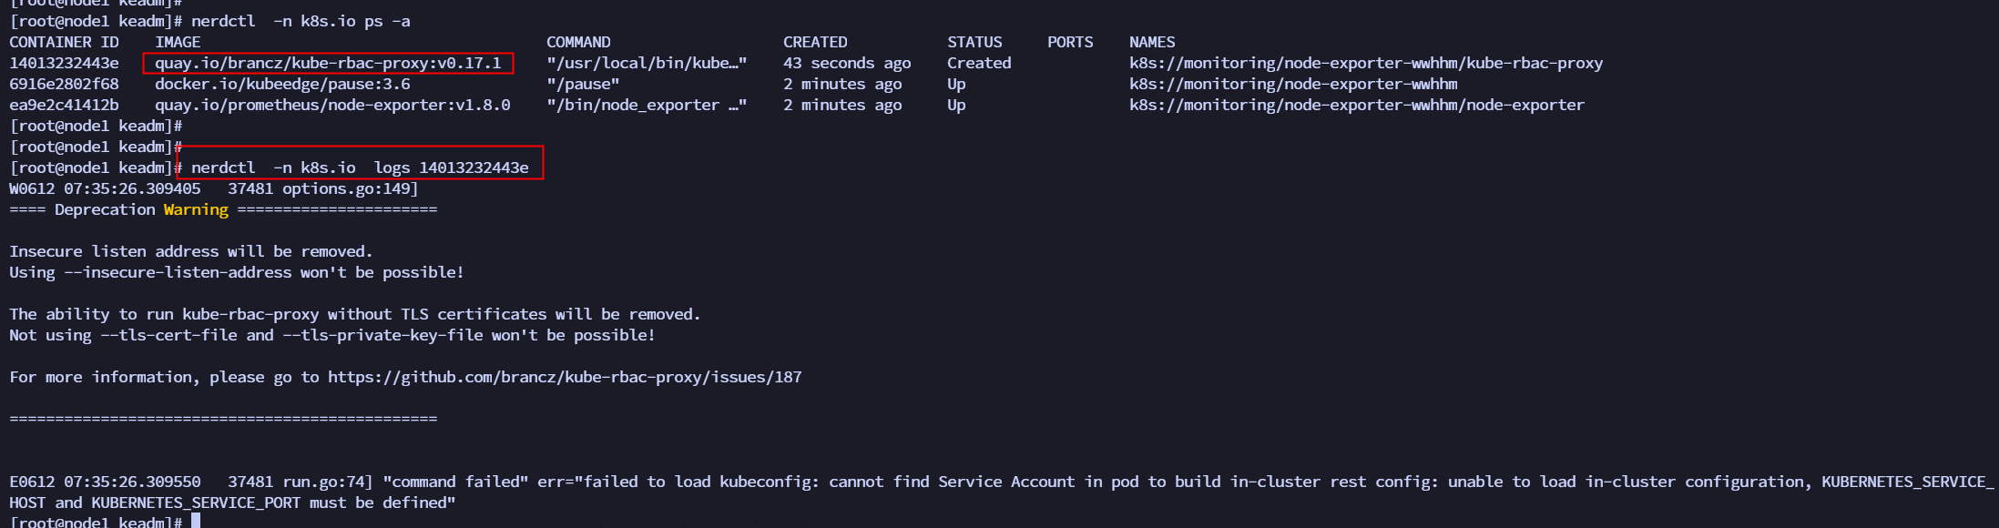Click the highlighted nerdctl logs command

[x=360, y=168]
